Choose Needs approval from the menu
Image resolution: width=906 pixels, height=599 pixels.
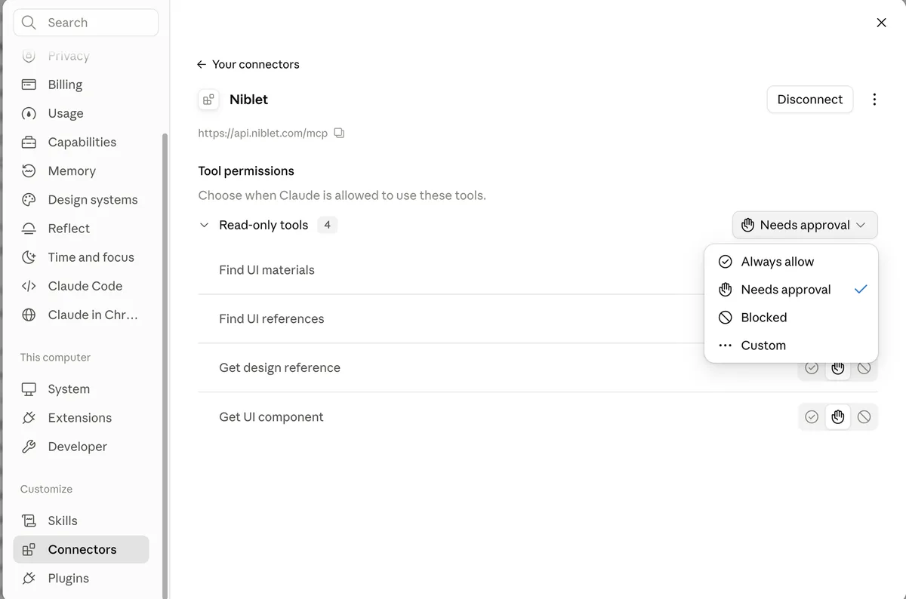[791, 290]
